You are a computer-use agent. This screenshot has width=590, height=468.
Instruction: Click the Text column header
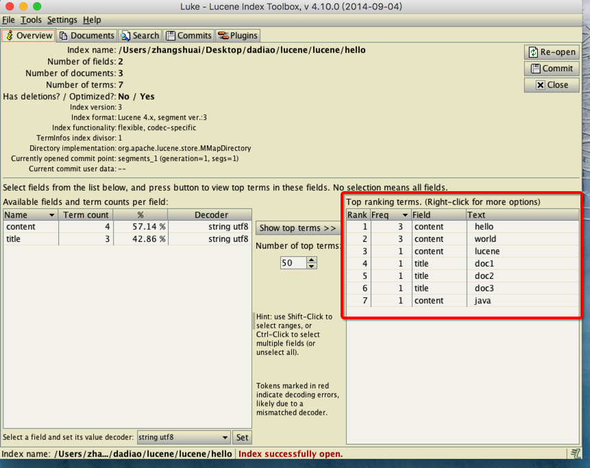pyautogui.click(x=523, y=214)
